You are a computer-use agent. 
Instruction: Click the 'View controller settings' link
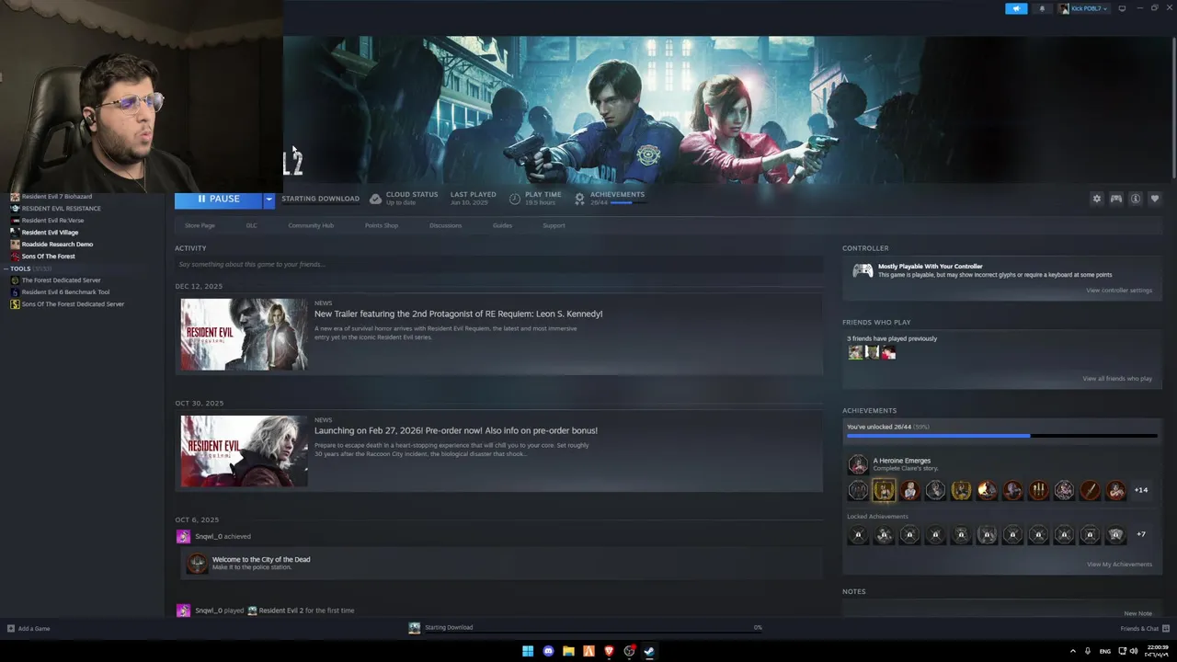click(x=1118, y=291)
